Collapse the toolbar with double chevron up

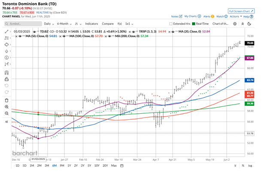coord(243,24)
